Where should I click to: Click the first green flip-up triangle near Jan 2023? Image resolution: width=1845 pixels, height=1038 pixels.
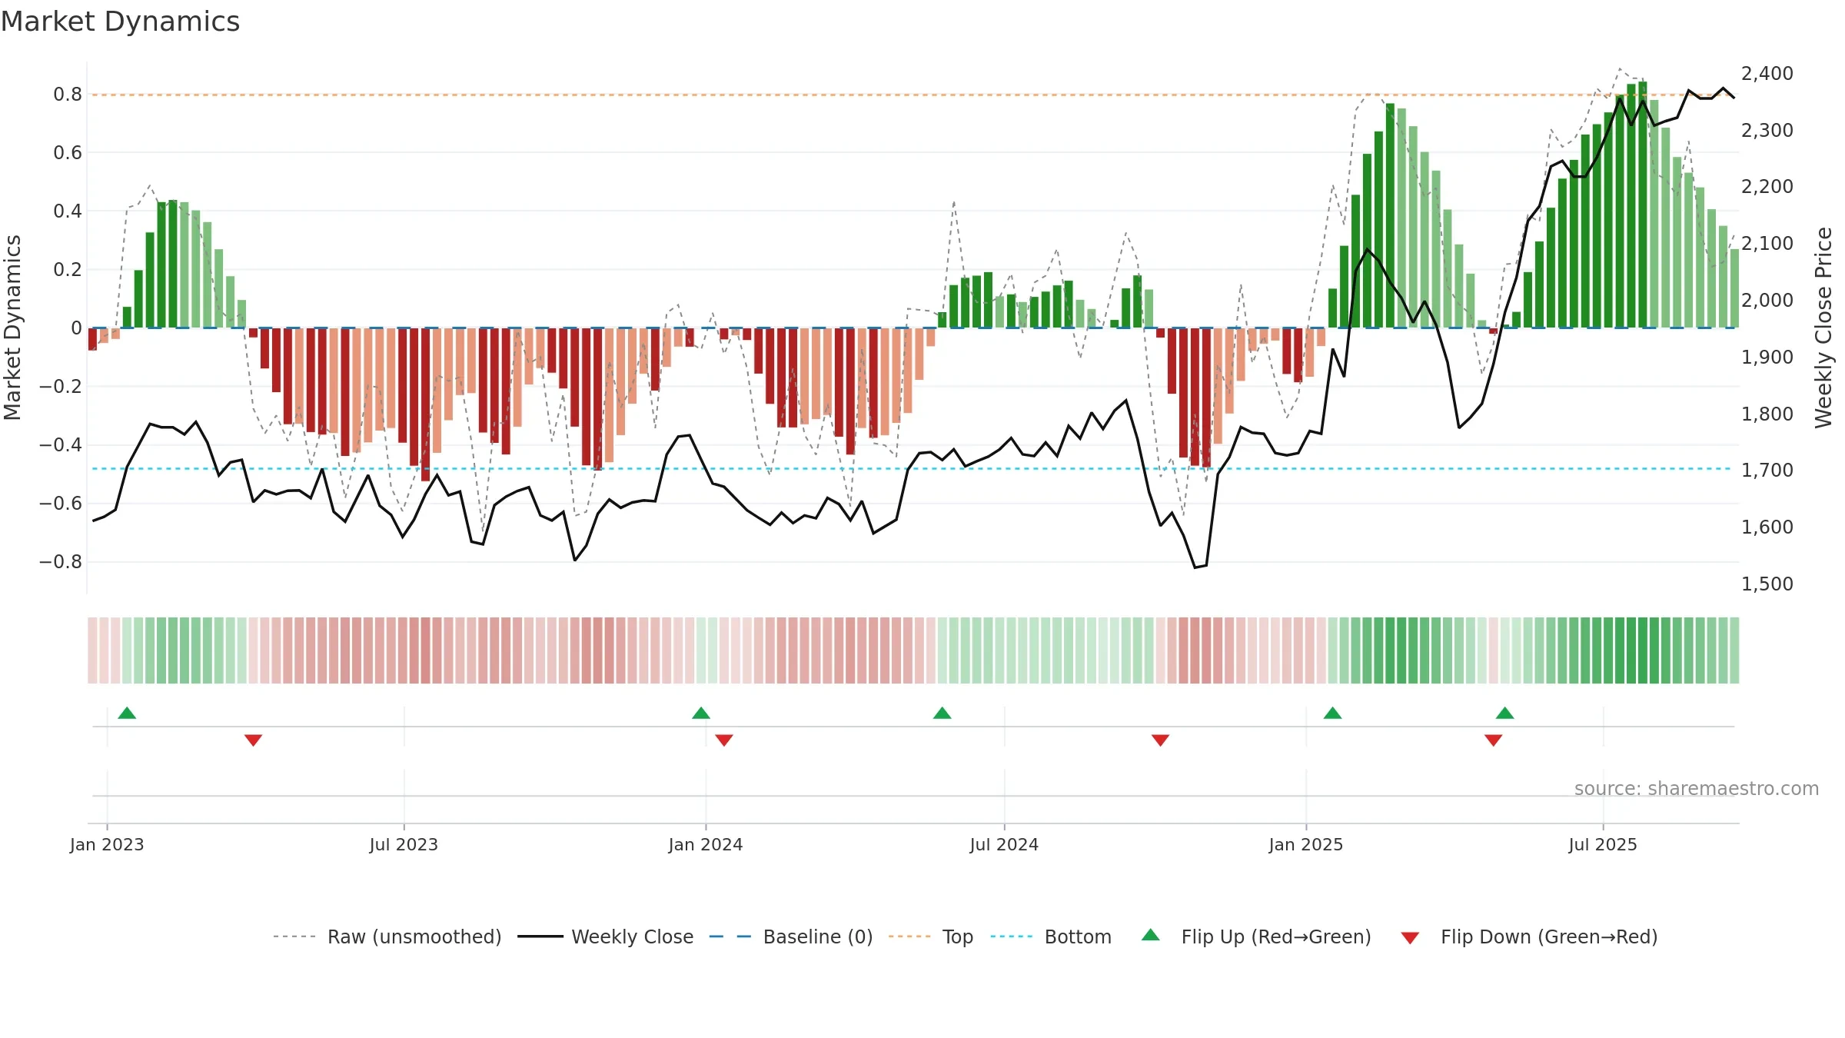coord(127,713)
